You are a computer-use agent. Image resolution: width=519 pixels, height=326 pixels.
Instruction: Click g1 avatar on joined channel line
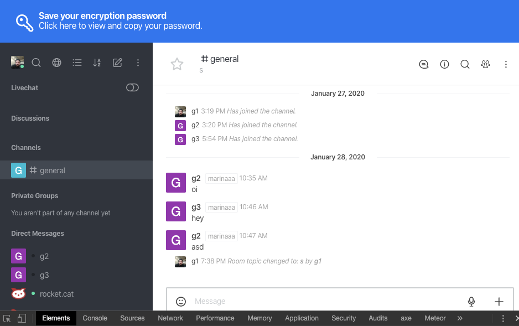(180, 112)
